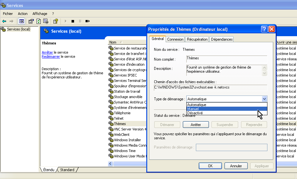This screenshot has width=297, height=179.
Task: Click the description scroll up arrow
Action: click(265, 68)
